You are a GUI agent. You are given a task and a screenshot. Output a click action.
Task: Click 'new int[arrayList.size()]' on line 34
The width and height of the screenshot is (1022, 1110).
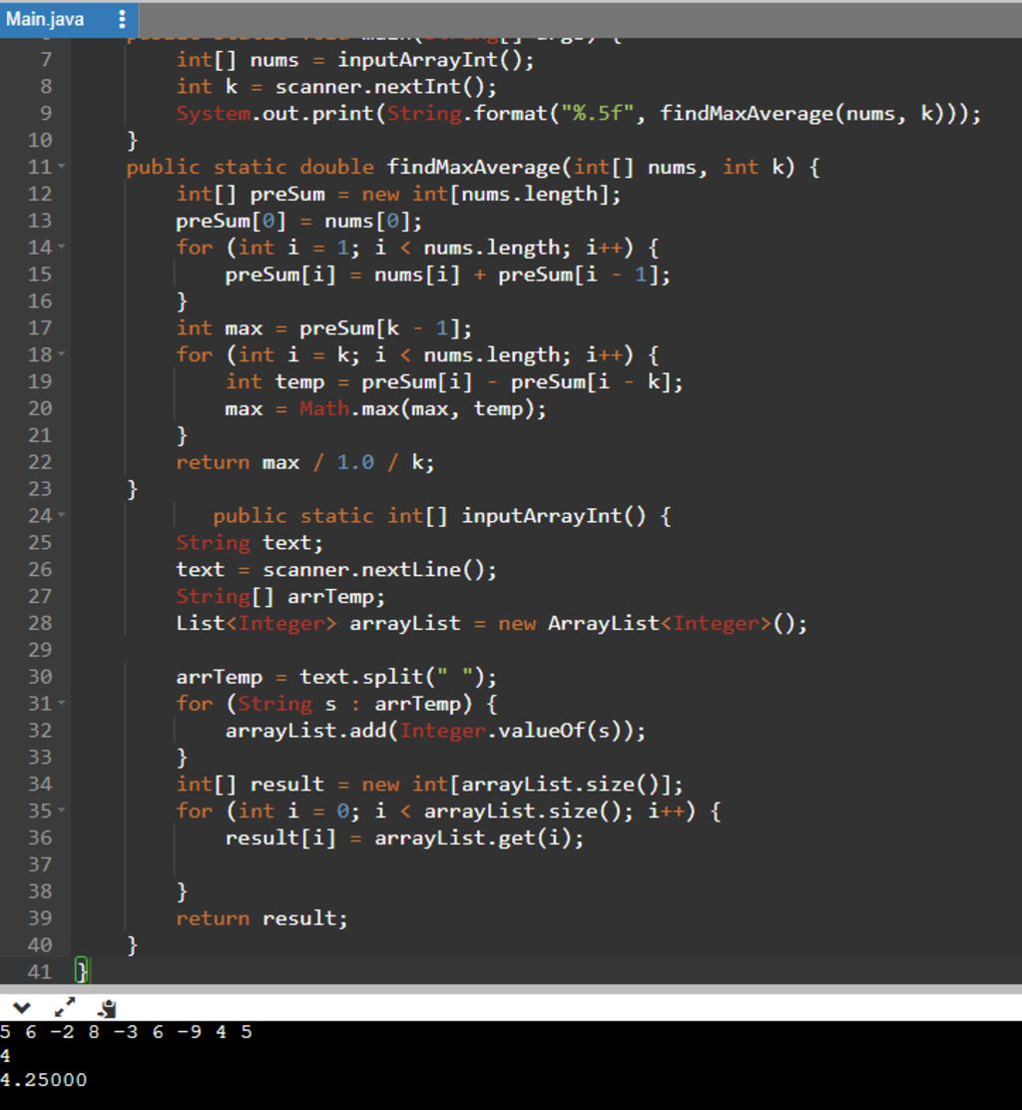[517, 785]
